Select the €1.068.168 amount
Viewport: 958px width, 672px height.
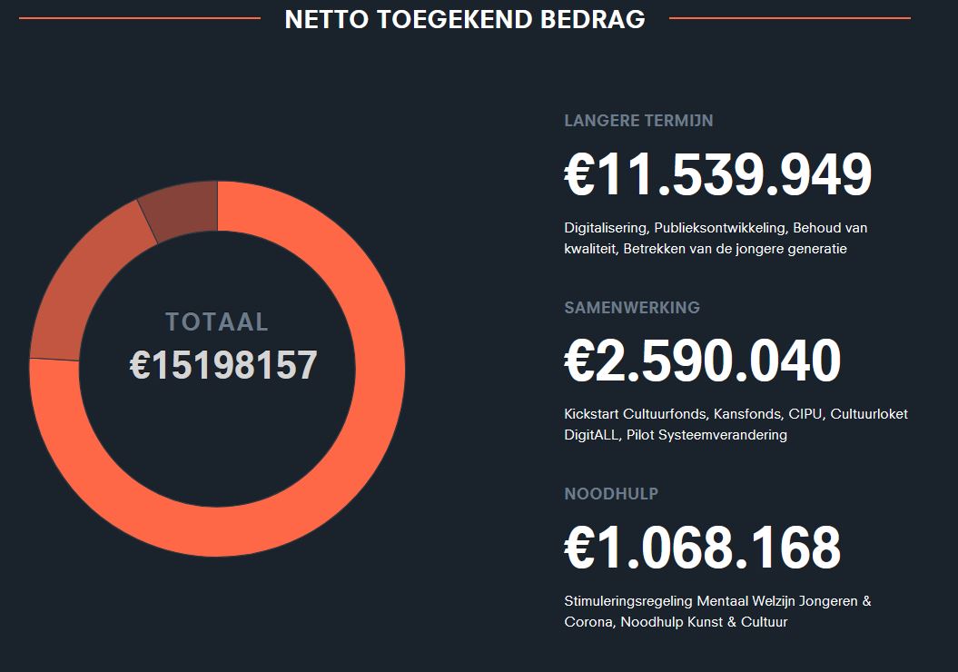[702, 548]
